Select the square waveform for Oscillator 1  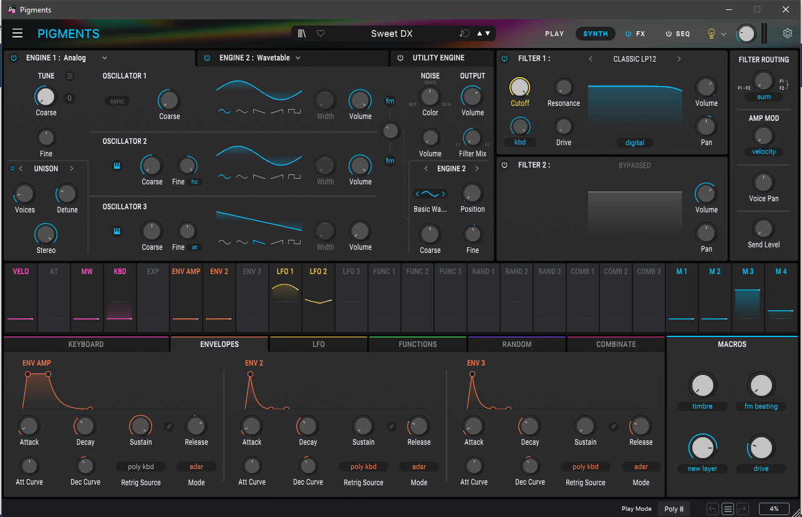(x=294, y=111)
